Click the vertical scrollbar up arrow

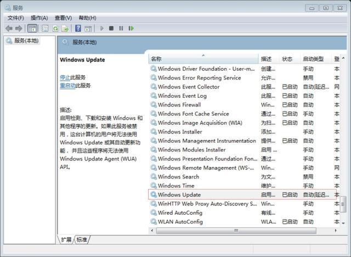coord(343,58)
